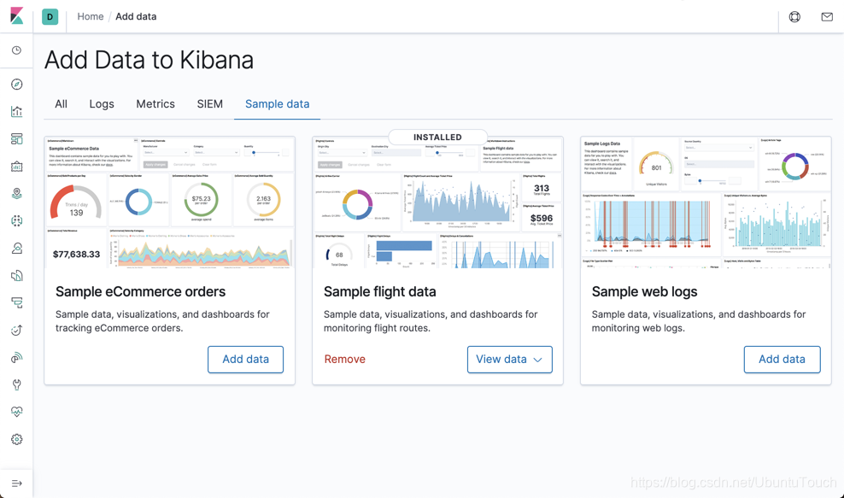Go to Home breadcrumb
Image resolution: width=844 pixels, height=498 pixels.
click(x=91, y=17)
